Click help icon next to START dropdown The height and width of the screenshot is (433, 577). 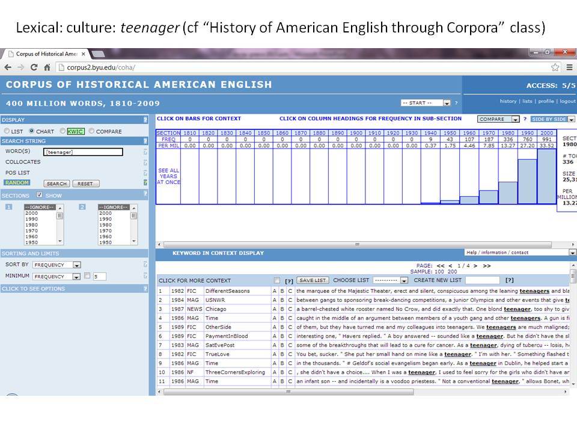(456, 103)
